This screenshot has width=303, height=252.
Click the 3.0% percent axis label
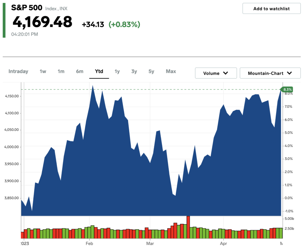[x=289, y=159]
